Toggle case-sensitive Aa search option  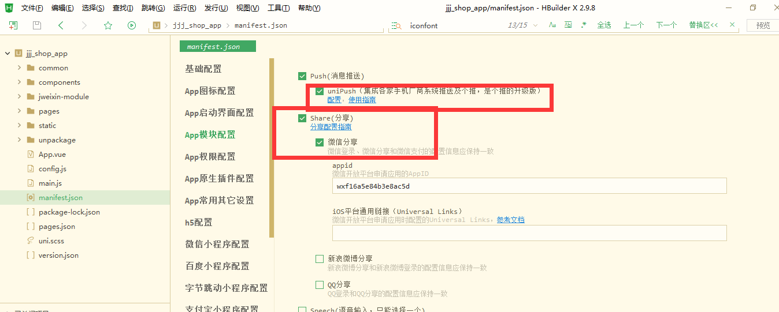coord(553,25)
